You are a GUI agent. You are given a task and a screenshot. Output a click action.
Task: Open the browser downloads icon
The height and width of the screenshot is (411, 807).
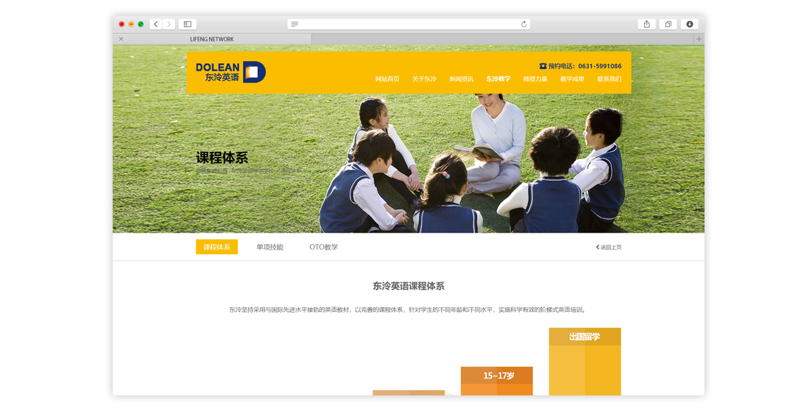pyautogui.click(x=690, y=24)
